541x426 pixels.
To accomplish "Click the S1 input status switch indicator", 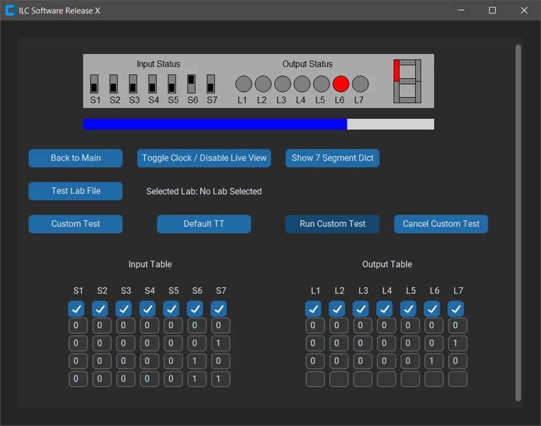I will pos(95,83).
